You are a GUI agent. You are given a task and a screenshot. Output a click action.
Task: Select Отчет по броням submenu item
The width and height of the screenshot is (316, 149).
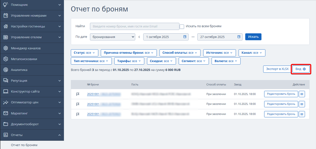tap(24, 145)
